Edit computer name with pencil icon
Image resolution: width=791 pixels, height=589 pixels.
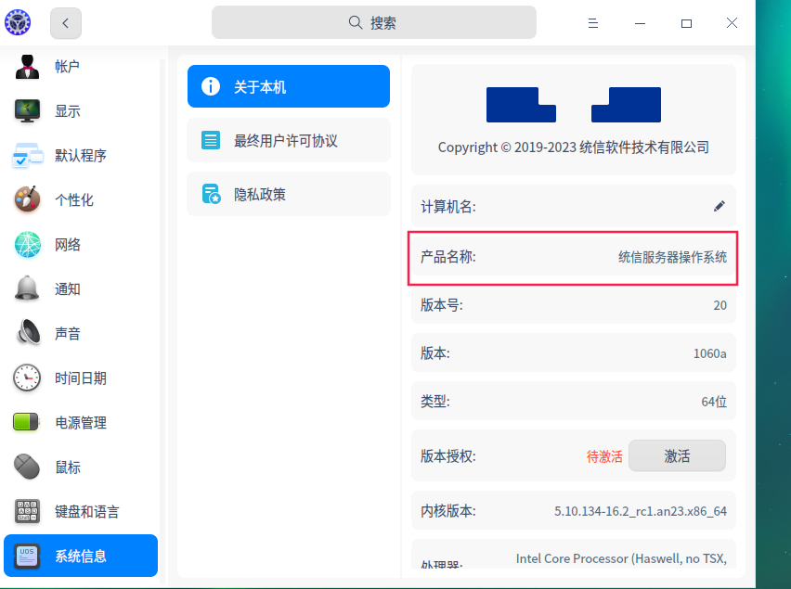(719, 206)
